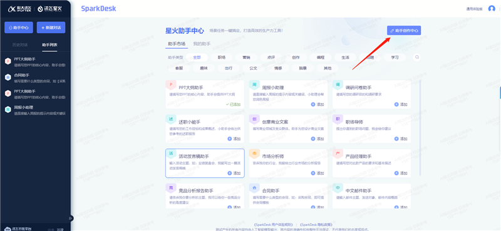Click the 助手中心 button in the sidebar
The width and height of the screenshot is (501, 231).
click(x=19, y=28)
